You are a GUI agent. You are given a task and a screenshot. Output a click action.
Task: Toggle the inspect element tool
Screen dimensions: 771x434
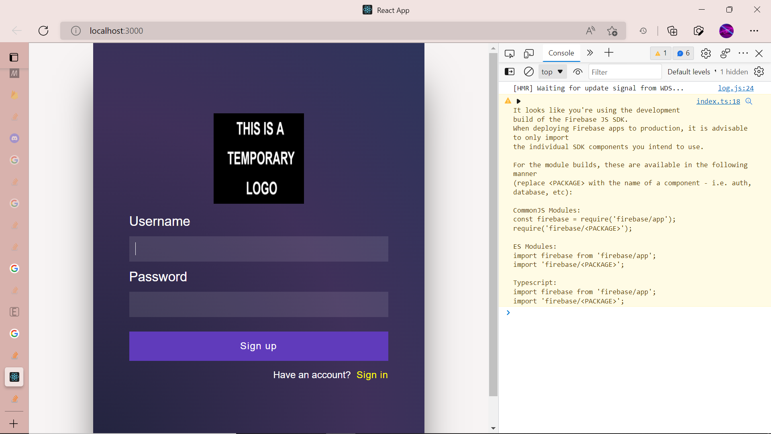510,53
